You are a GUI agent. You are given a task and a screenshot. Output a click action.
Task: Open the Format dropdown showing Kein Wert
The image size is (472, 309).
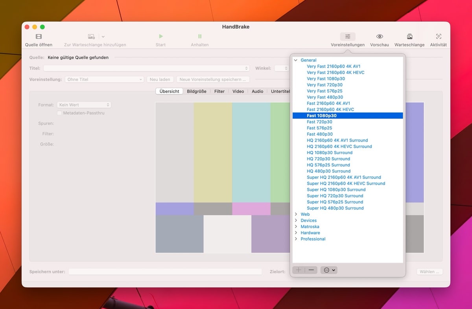coord(84,105)
